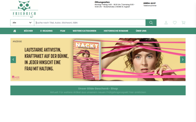Go to home via house icon
The height and width of the screenshot is (122, 196).
click(15, 31)
